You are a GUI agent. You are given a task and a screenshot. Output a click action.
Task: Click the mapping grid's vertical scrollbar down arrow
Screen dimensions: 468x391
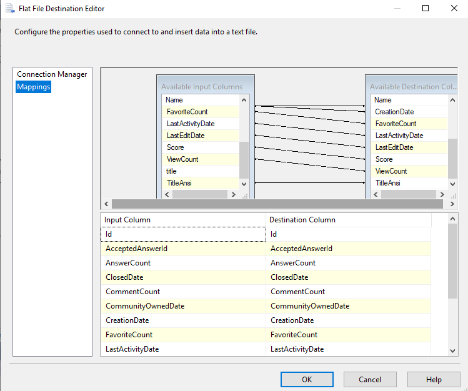click(453, 351)
